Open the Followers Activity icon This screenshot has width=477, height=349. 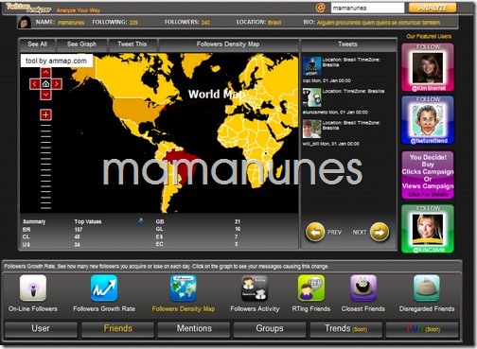click(255, 288)
